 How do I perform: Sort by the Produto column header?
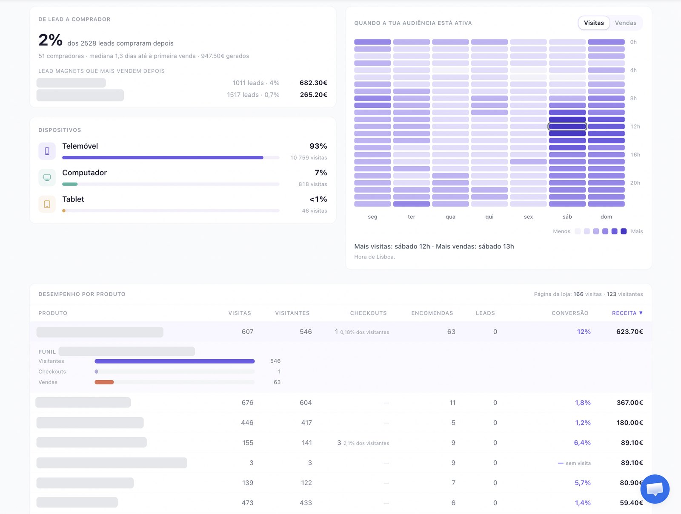(53, 313)
